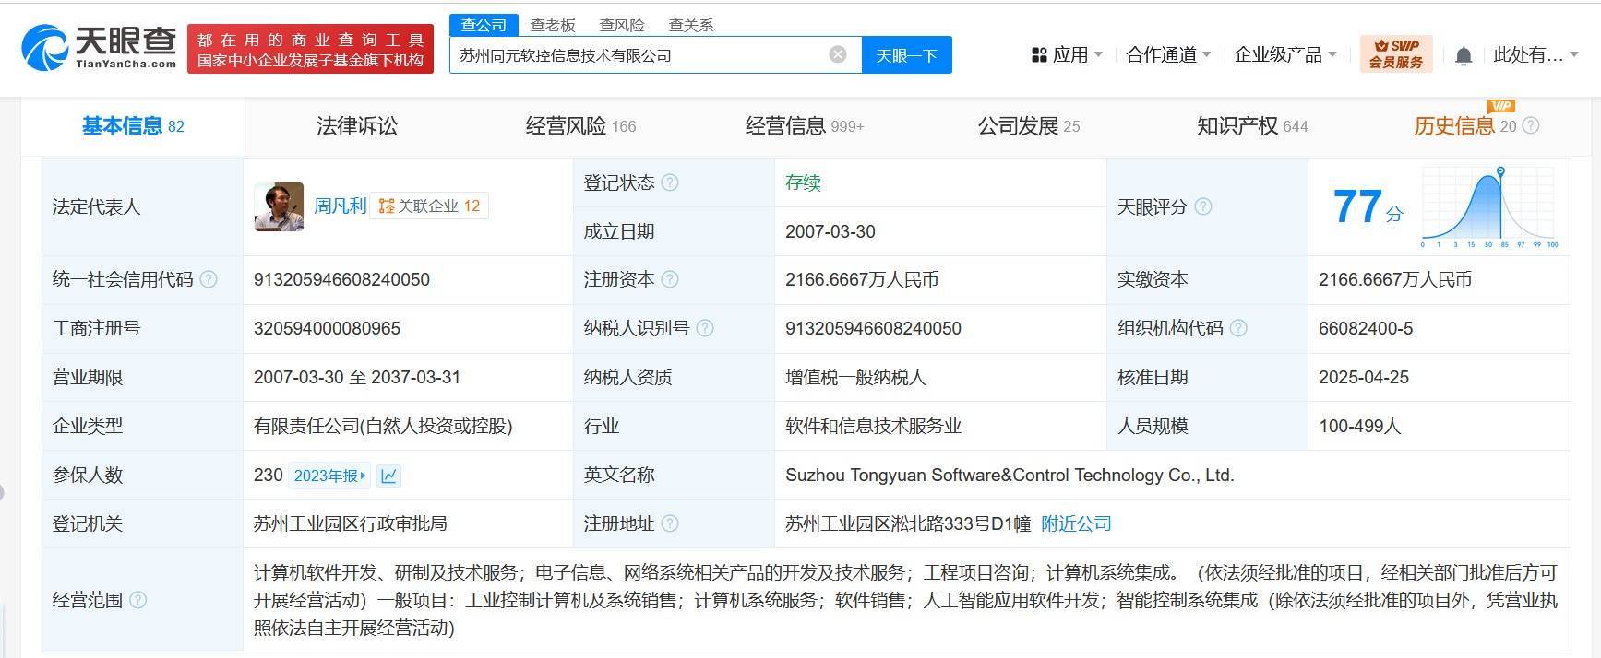Open the notification bell
The width and height of the screenshot is (1601, 658).
(1464, 56)
